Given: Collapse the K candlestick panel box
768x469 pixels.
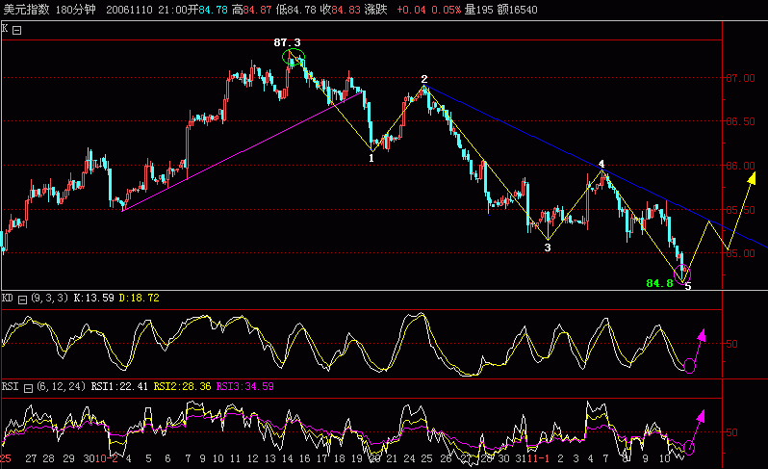Looking at the screenshot, I should (16, 31).
